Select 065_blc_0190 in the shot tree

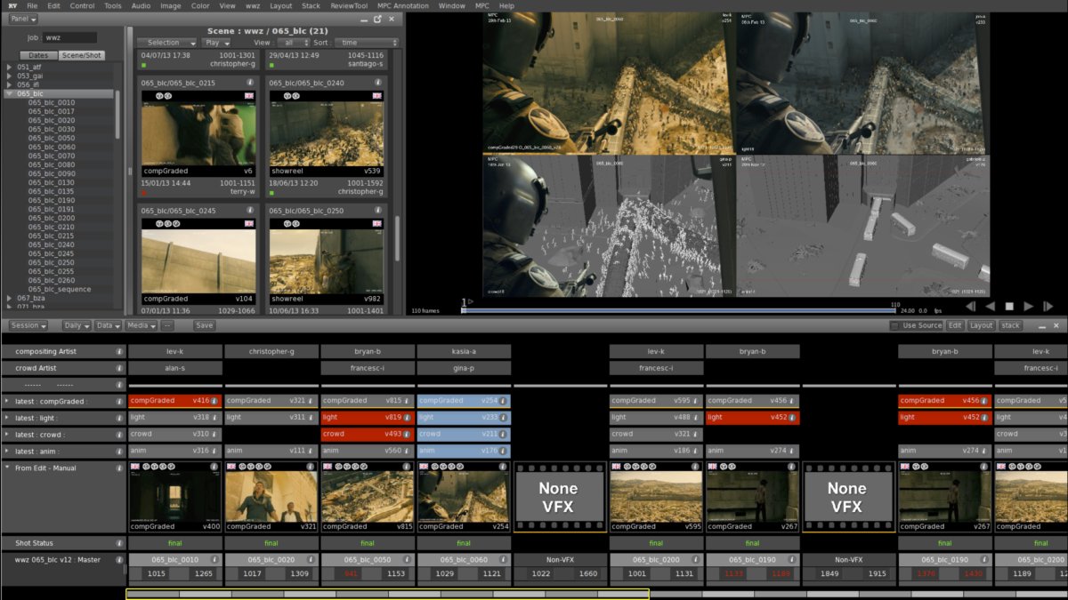pos(52,200)
